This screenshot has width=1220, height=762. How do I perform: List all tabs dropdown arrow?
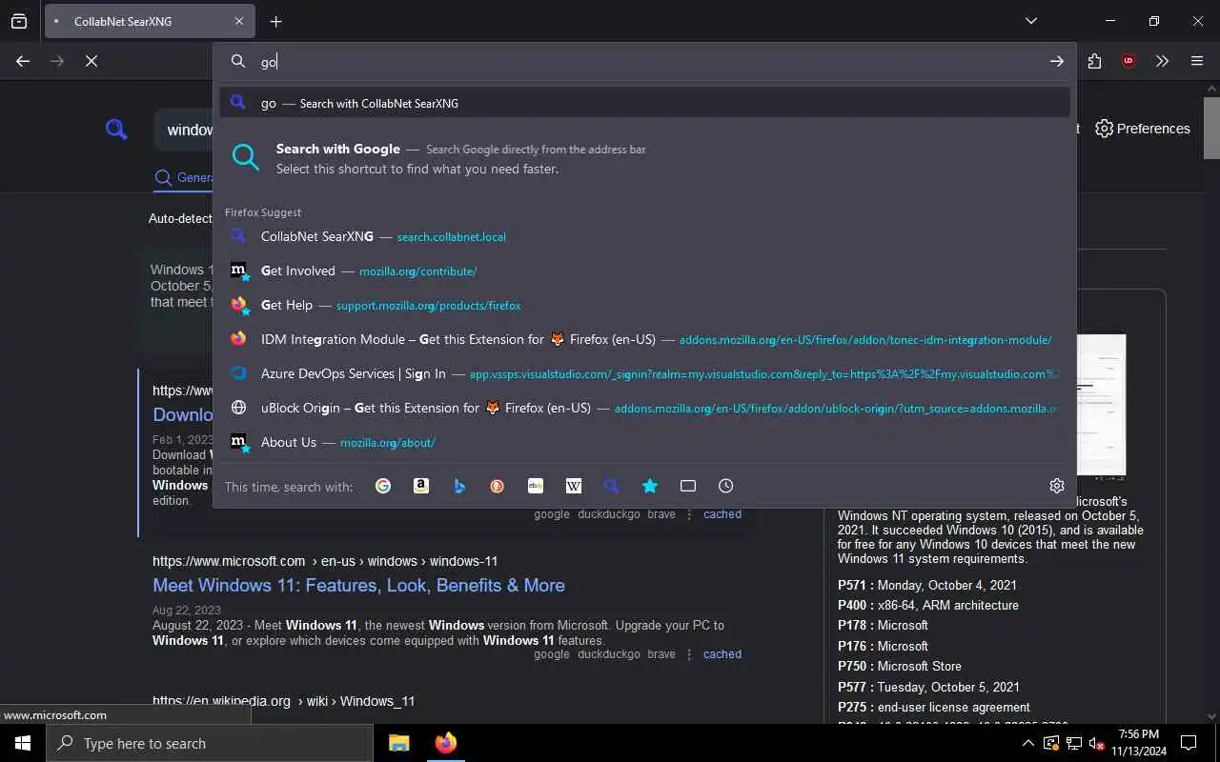pos(1031,21)
